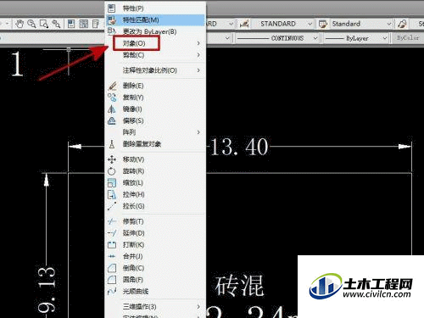The height and width of the screenshot is (318, 424).
Task: Select the 合并(J) join command
Action: point(155,256)
